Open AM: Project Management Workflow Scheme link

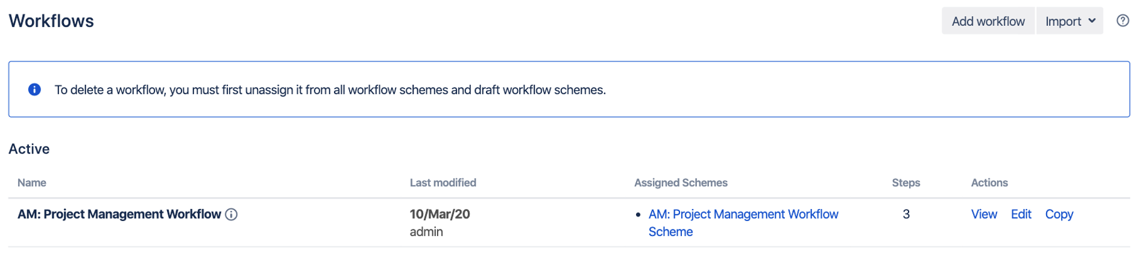pyautogui.click(x=743, y=214)
